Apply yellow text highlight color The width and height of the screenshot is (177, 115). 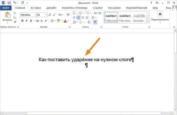(x=59, y=21)
